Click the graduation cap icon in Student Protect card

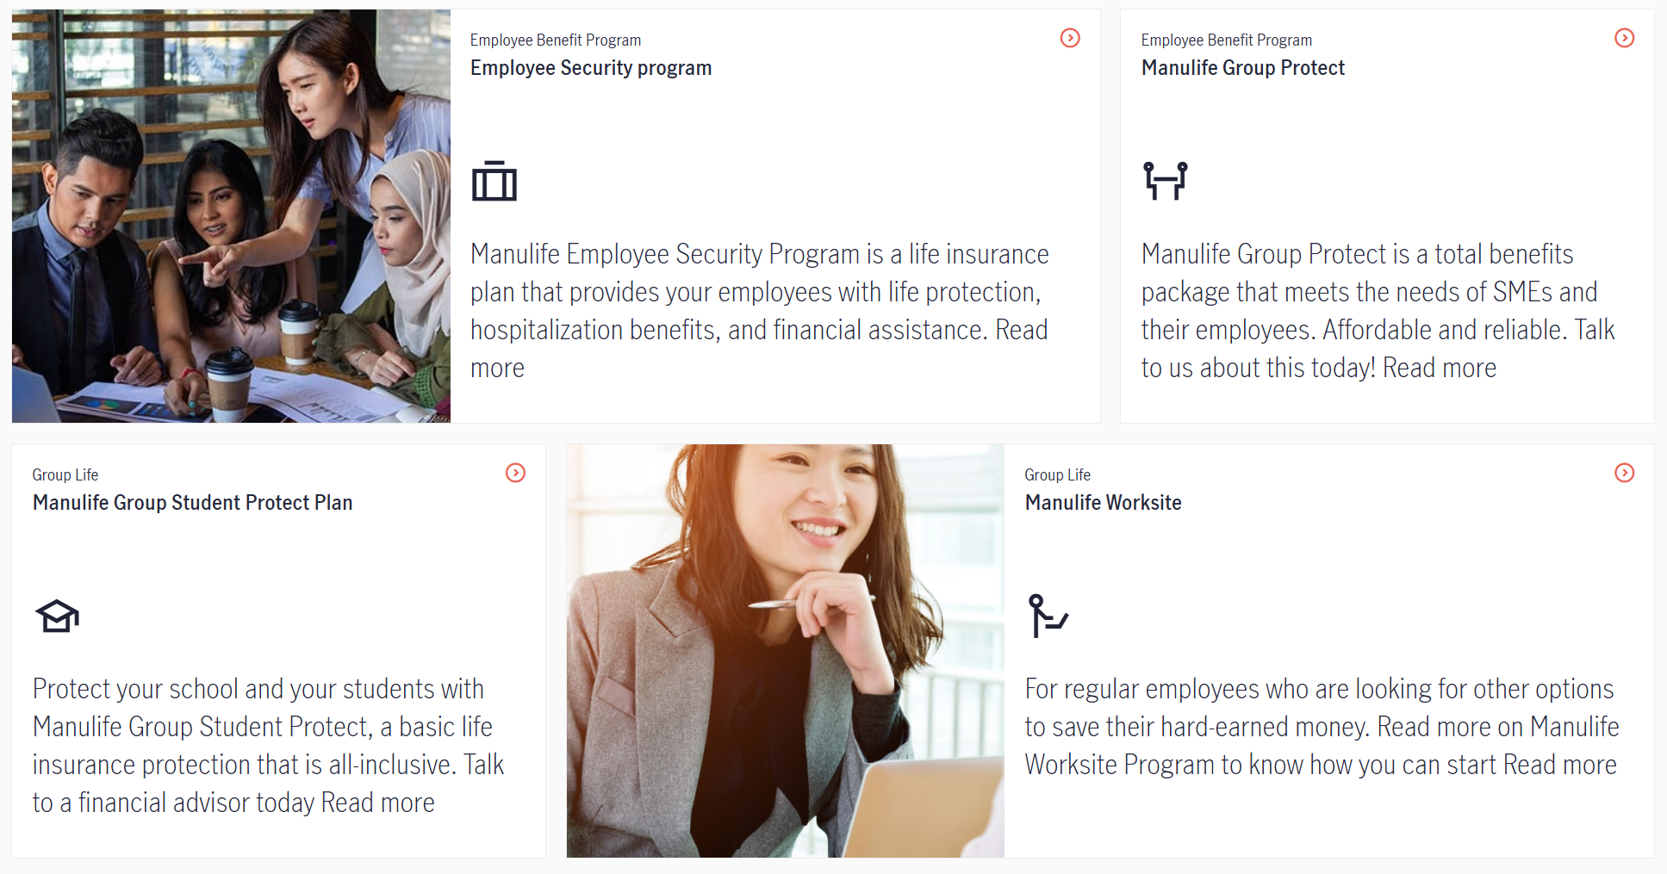57,616
